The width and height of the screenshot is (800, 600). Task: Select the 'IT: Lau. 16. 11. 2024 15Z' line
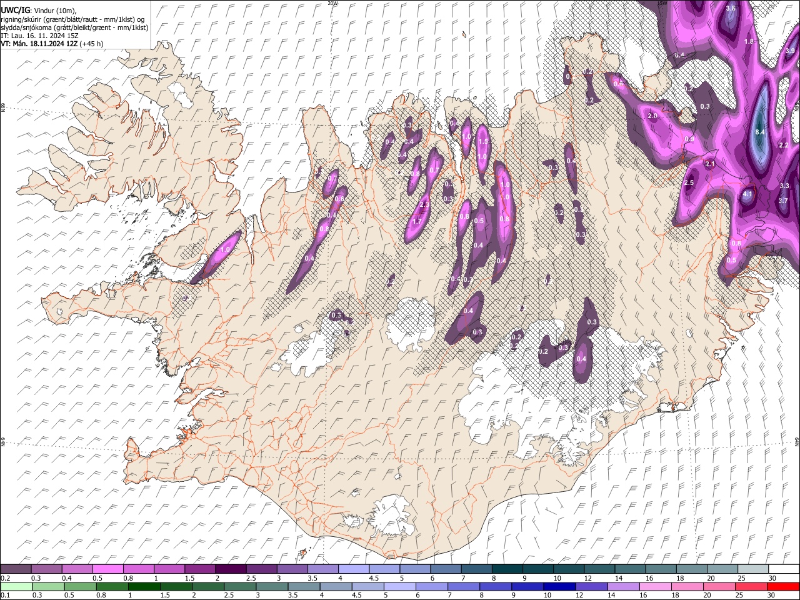point(39,36)
